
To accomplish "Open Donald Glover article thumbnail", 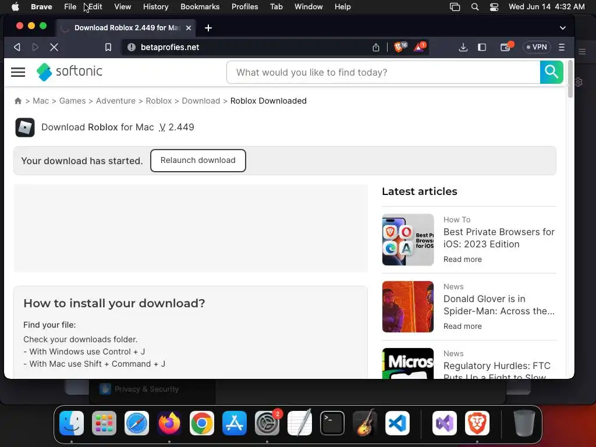I will pyautogui.click(x=408, y=307).
